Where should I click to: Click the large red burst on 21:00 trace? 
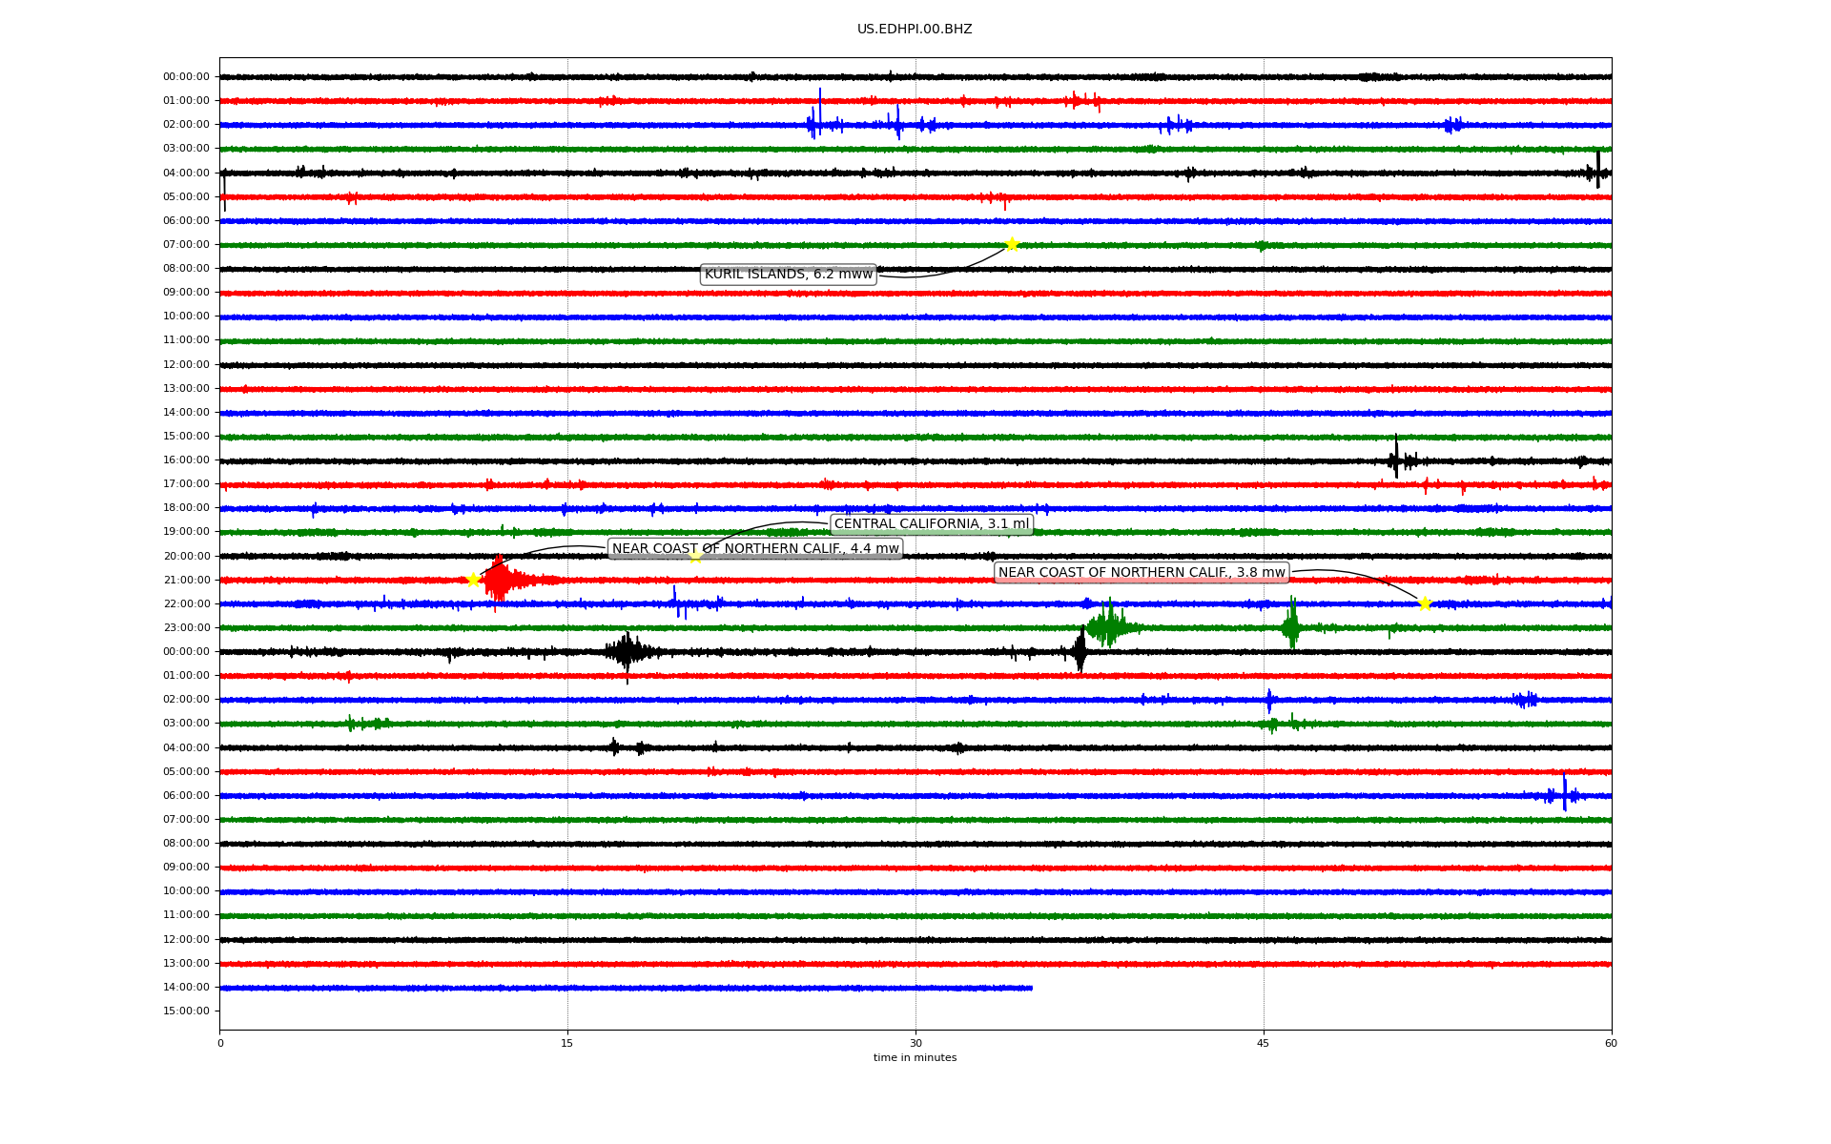499,580
